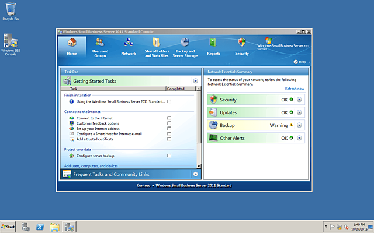This screenshot has height=233, width=374.
Task: Check the Customer feedback options completed box
Action: click(169, 123)
